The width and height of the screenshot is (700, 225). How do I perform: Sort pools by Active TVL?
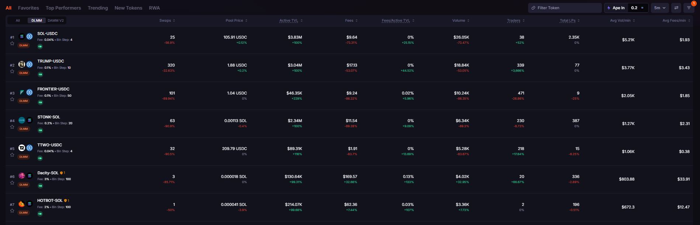(x=291, y=21)
